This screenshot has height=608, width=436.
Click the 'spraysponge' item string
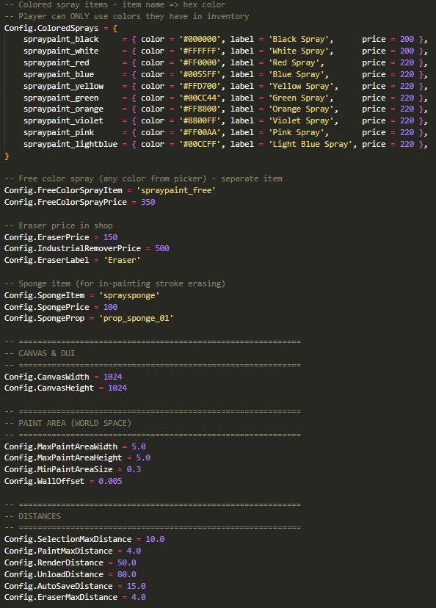(x=129, y=295)
